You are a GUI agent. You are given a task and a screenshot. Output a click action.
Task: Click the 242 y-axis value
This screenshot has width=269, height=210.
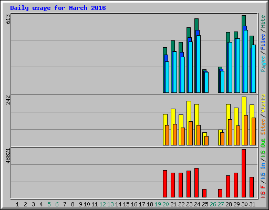[x=8, y=100]
